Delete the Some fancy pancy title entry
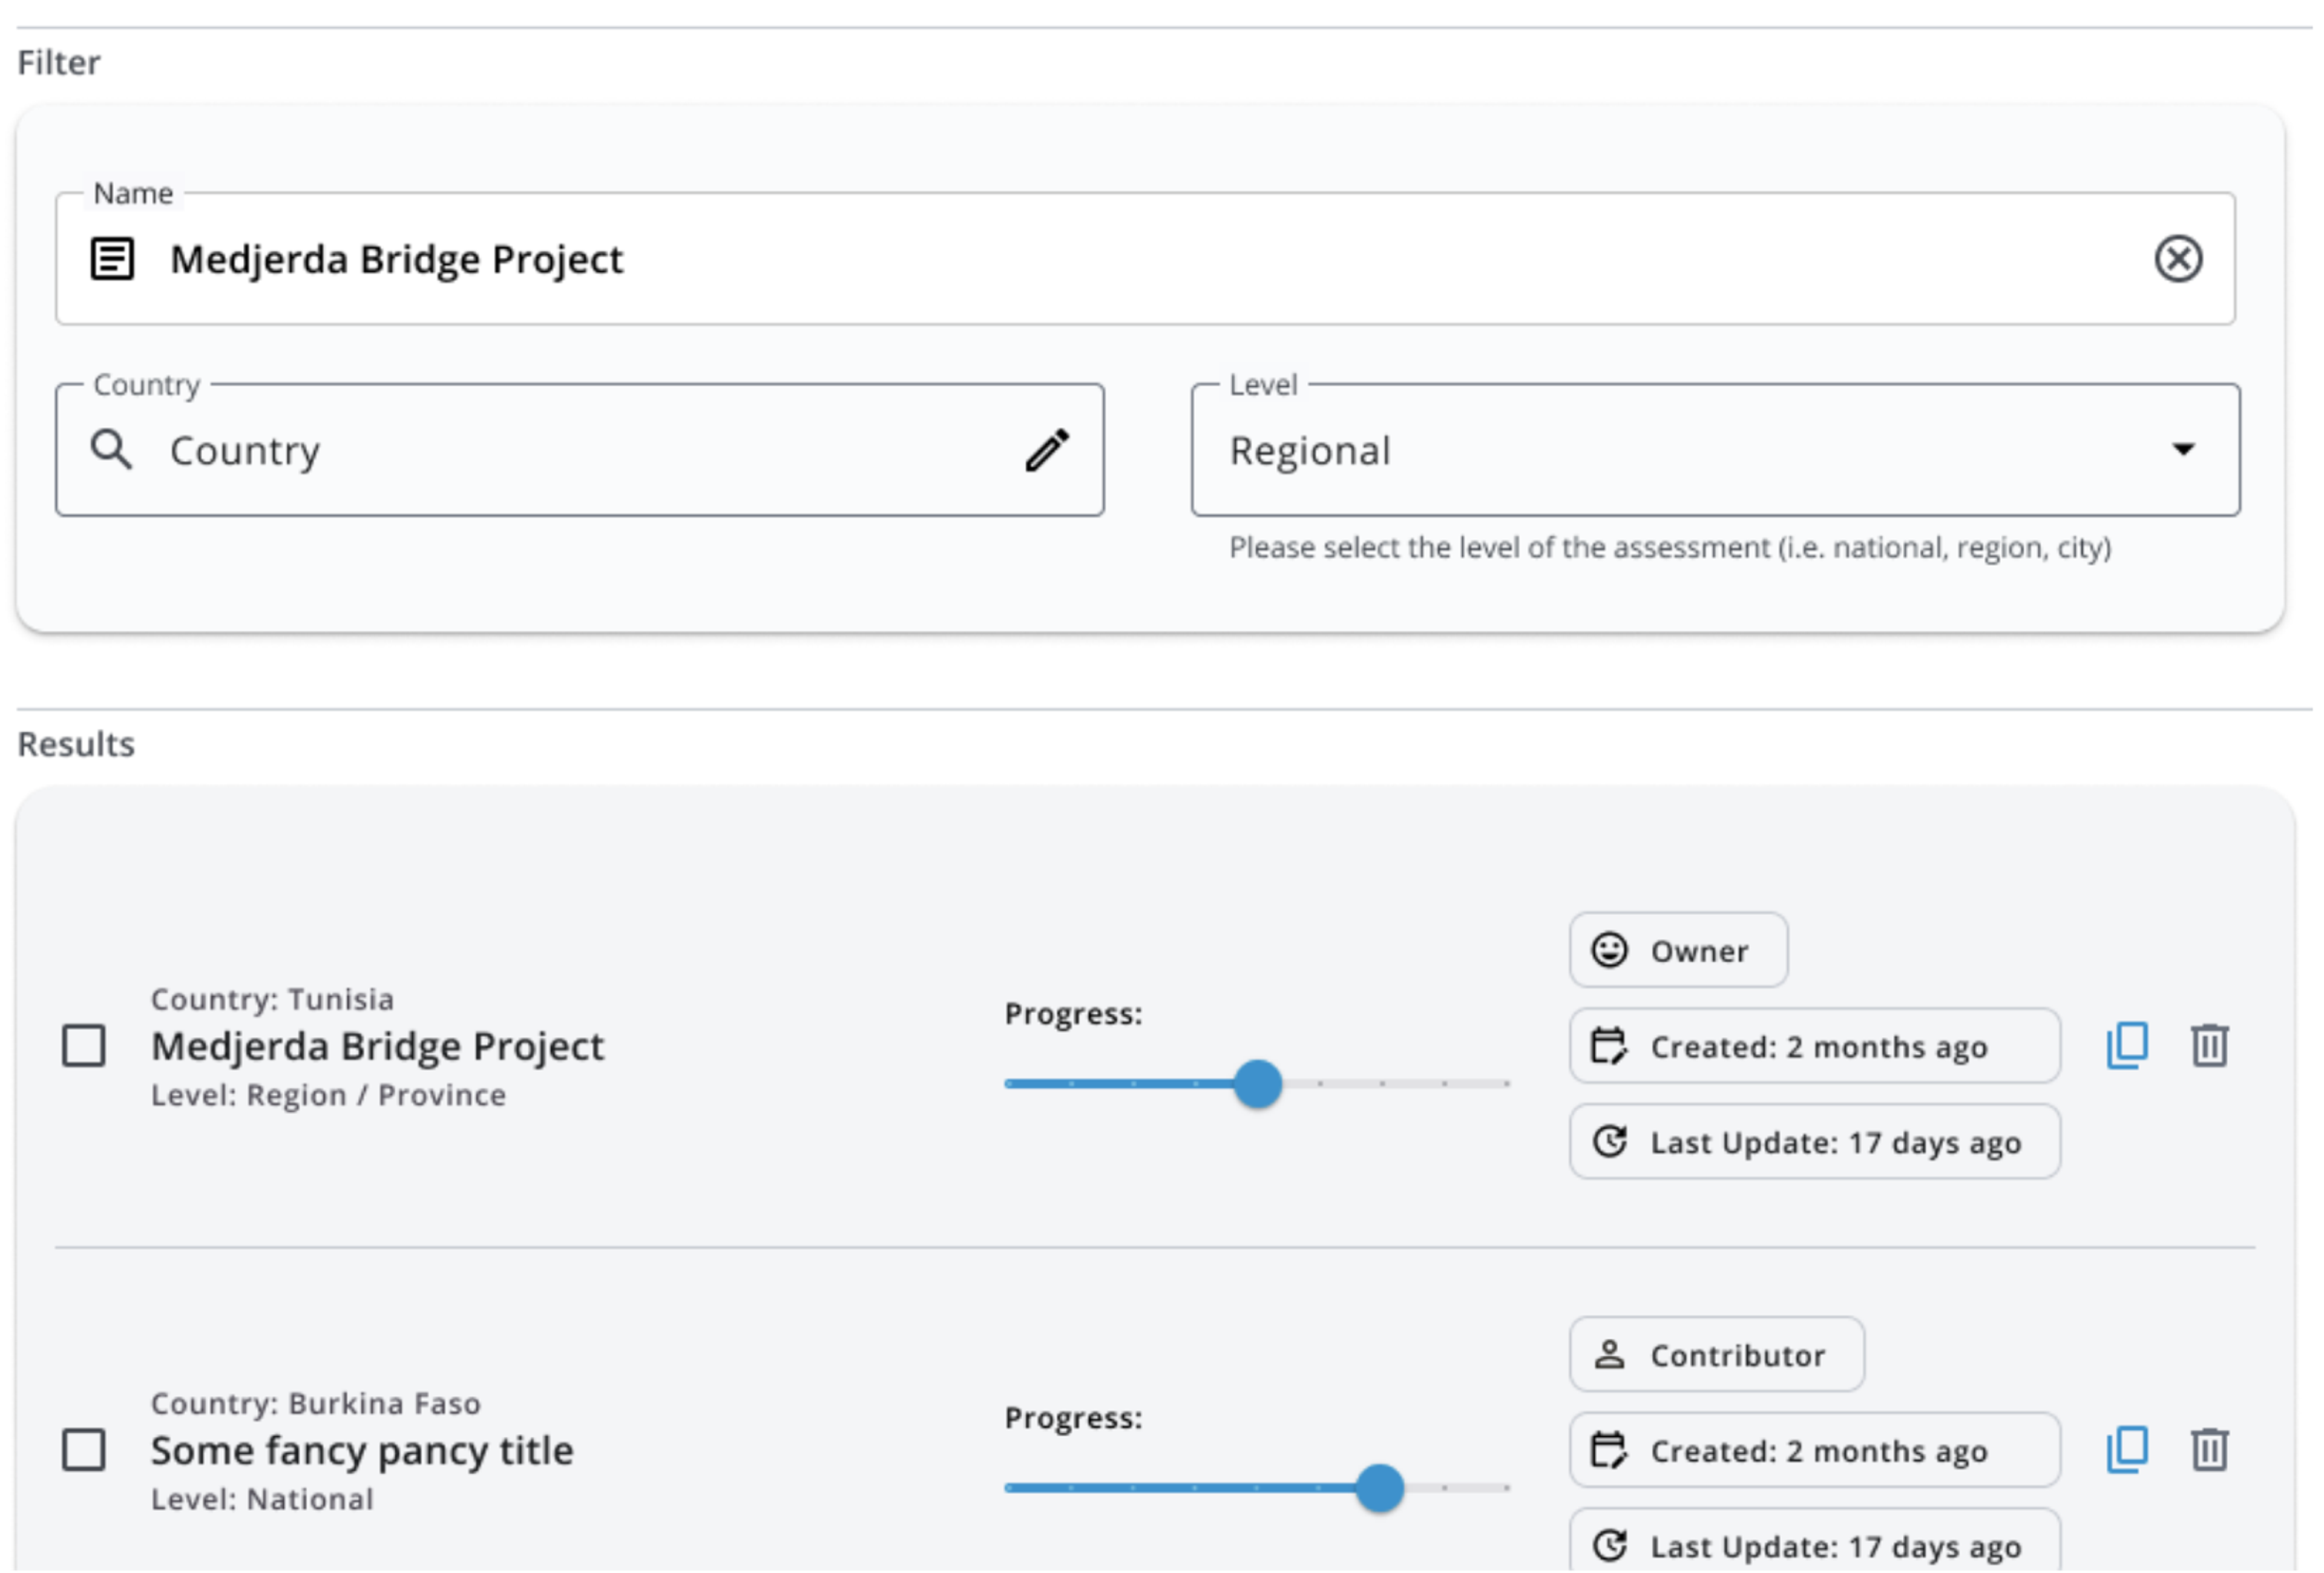2324x1573 pixels. [2209, 1449]
